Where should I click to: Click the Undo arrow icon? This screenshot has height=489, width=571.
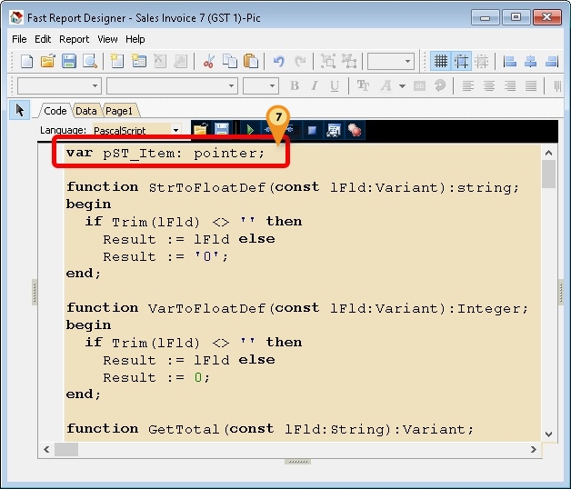(x=278, y=62)
